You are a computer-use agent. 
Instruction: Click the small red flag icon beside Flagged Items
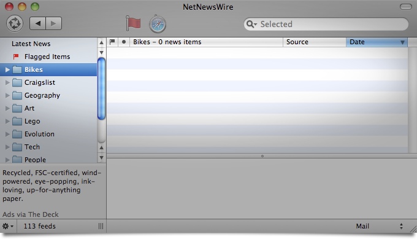(16, 57)
